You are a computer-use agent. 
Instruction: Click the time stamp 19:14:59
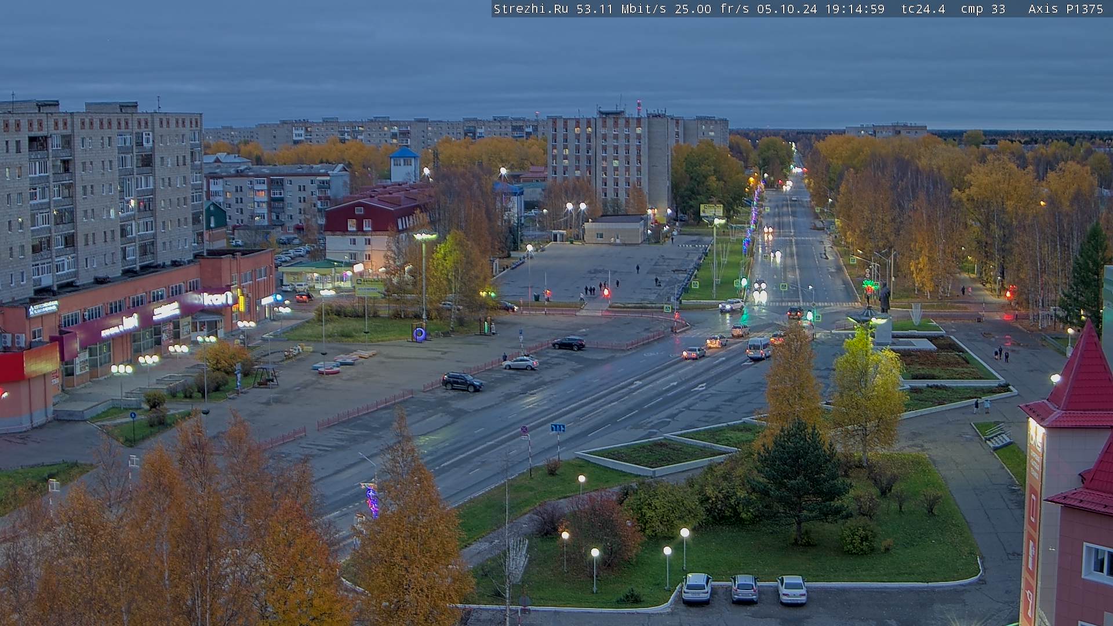point(855,9)
